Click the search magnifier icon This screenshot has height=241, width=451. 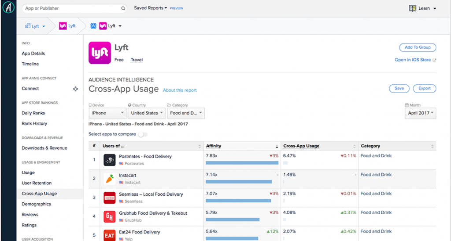[123, 8]
